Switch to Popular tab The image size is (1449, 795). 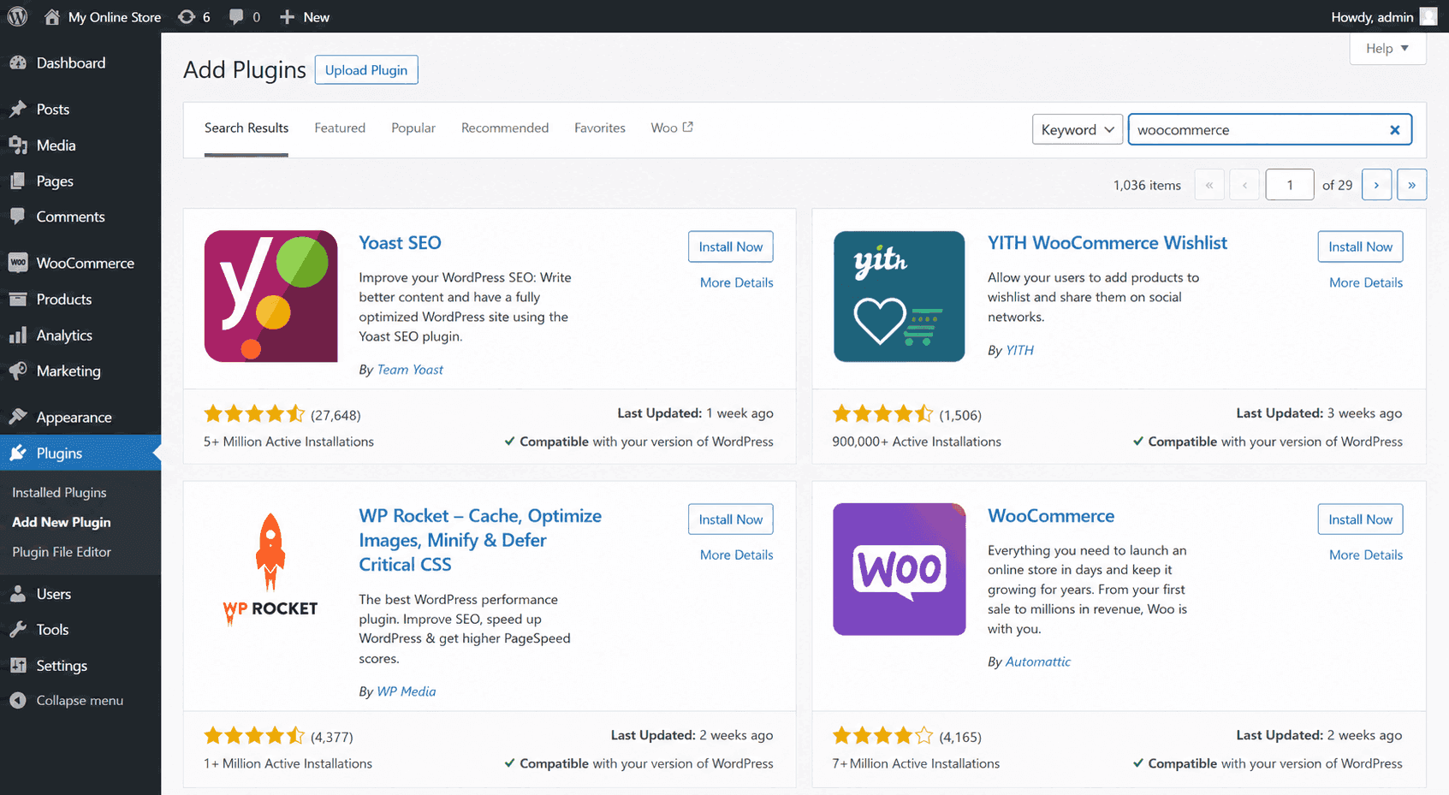pos(413,128)
